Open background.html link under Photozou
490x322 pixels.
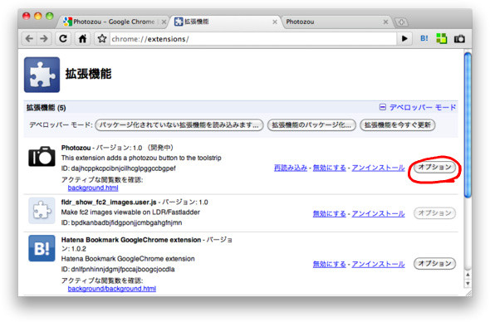coord(93,188)
